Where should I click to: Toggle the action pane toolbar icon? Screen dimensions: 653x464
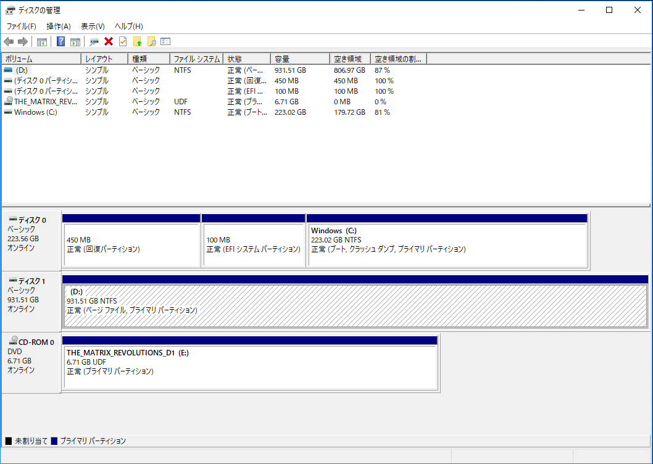coord(75,42)
